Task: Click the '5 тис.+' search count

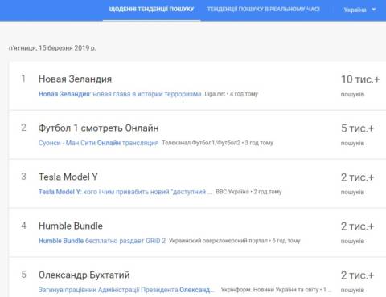Action: coord(357,128)
